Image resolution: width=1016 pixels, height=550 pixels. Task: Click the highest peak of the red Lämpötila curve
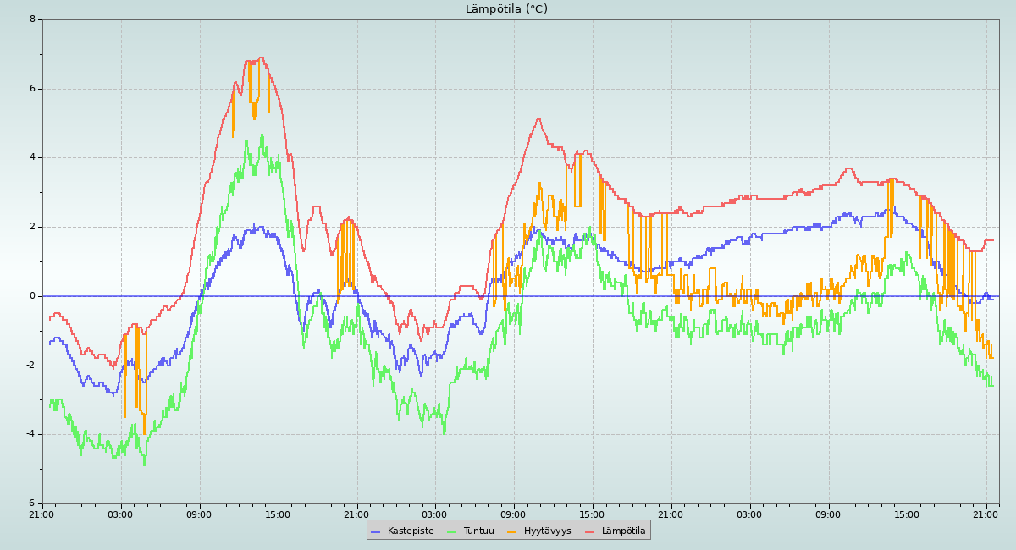(x=260, y=58)
